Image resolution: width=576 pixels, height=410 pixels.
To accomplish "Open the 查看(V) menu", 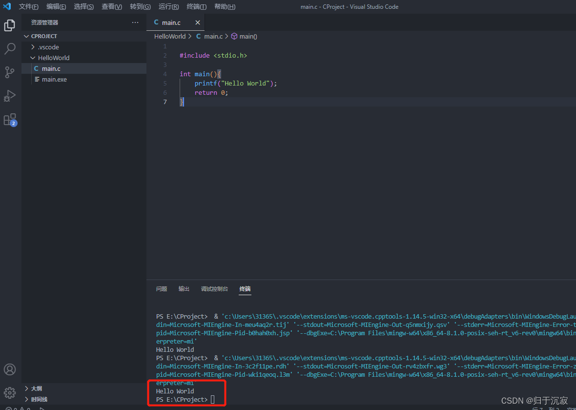I will (x=112, y=7).
